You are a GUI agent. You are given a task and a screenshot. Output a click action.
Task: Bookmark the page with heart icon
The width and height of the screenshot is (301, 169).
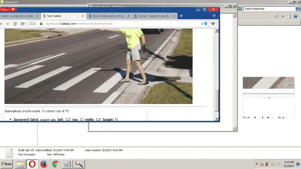213,24
